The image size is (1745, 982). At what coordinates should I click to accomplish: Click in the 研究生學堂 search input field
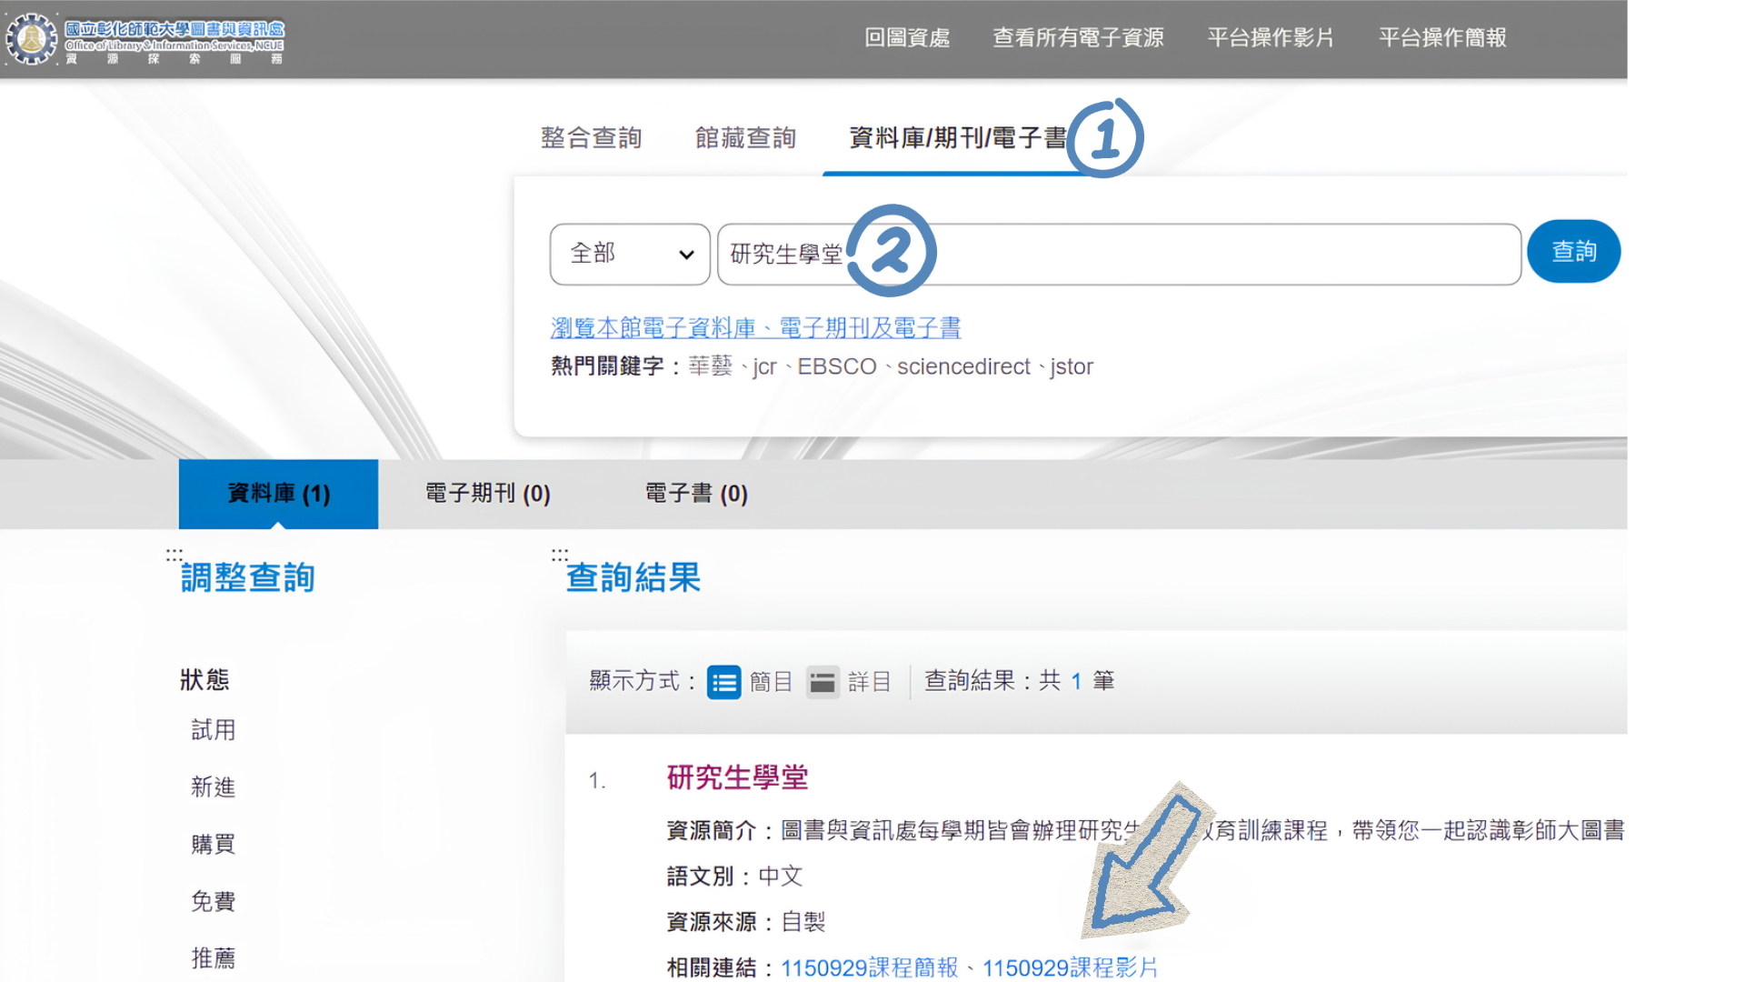coord(1119,254)
